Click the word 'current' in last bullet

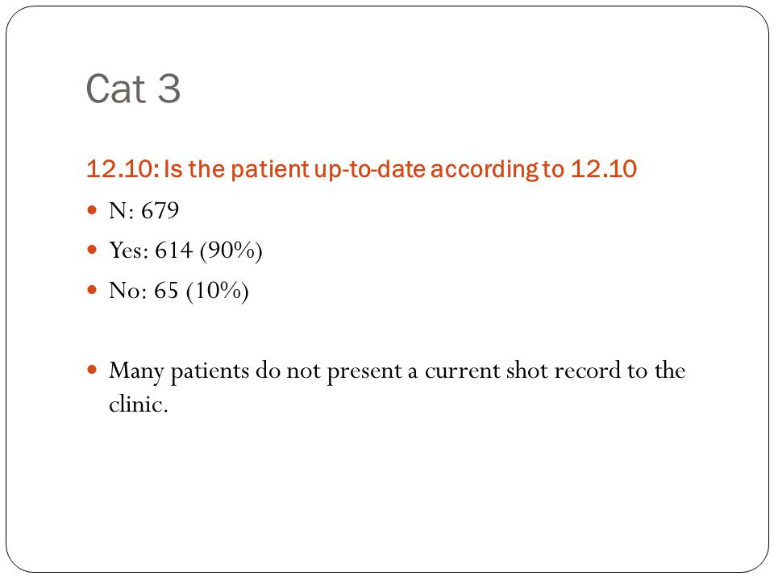click(x=463, y=371)
